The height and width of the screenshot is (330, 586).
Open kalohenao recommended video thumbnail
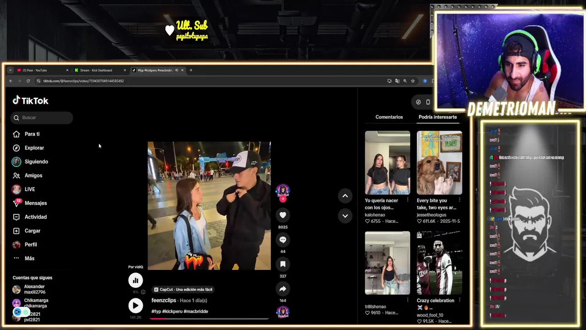(387, 163)
